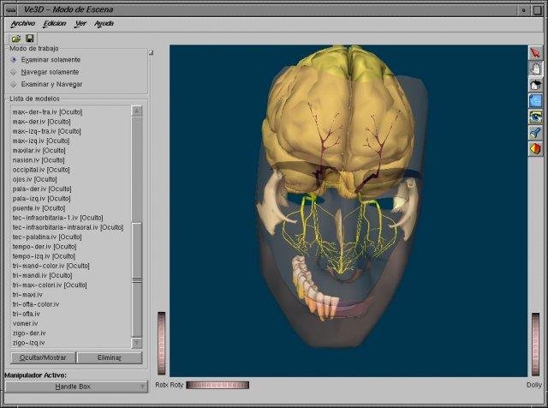Click the model list scroll-down arrow
The height and width of the screenshot is (408, 548).
136,343
